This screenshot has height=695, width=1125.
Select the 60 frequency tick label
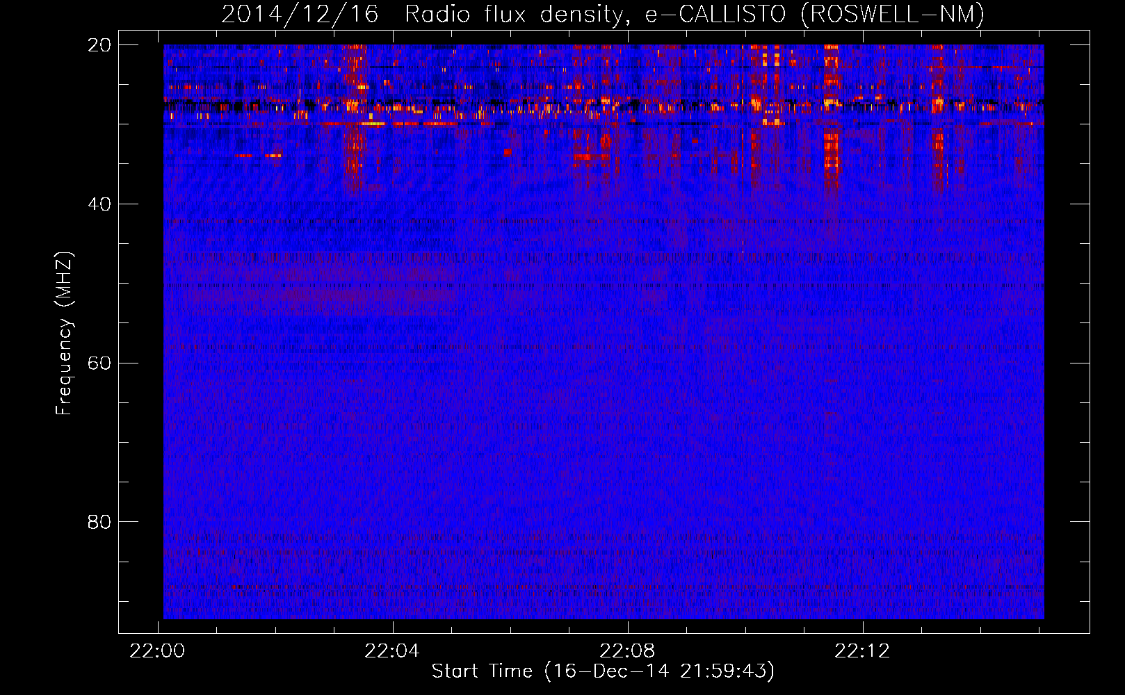99,363
